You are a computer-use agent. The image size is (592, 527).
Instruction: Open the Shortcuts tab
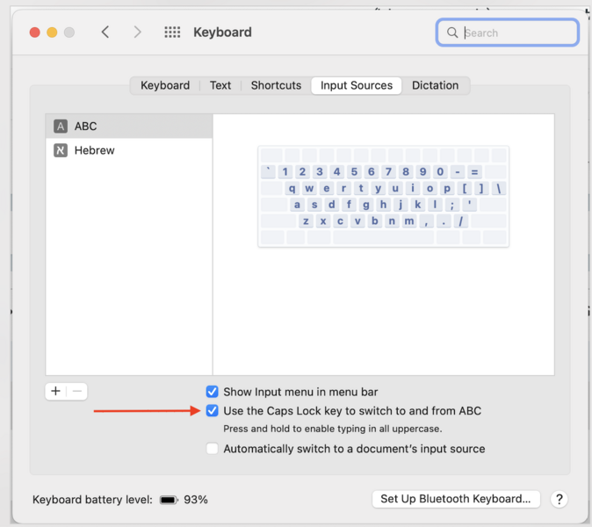pyautogui.click(x=276, y=85)
